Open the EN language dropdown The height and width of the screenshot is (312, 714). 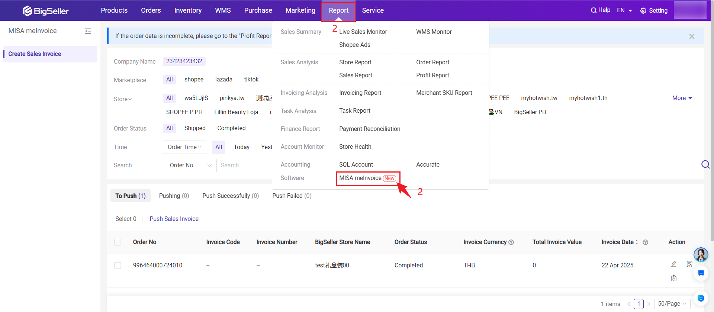coord(625,10)
